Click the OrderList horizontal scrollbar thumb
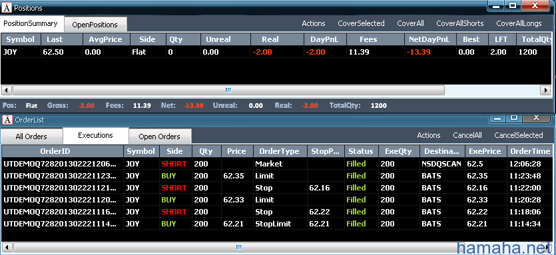This screenshot has height=255, width=556. [238, 247]
